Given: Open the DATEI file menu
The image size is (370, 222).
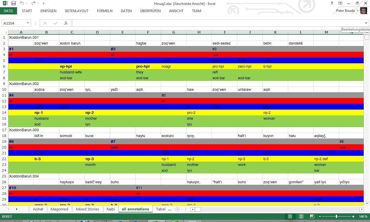Looking at the screenshot, I should click(8, 11).
